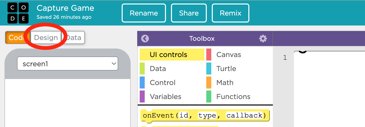The width and height of the screenshot is (365, 127).
Task: Open the Functions block category
Action: [233, 97]
